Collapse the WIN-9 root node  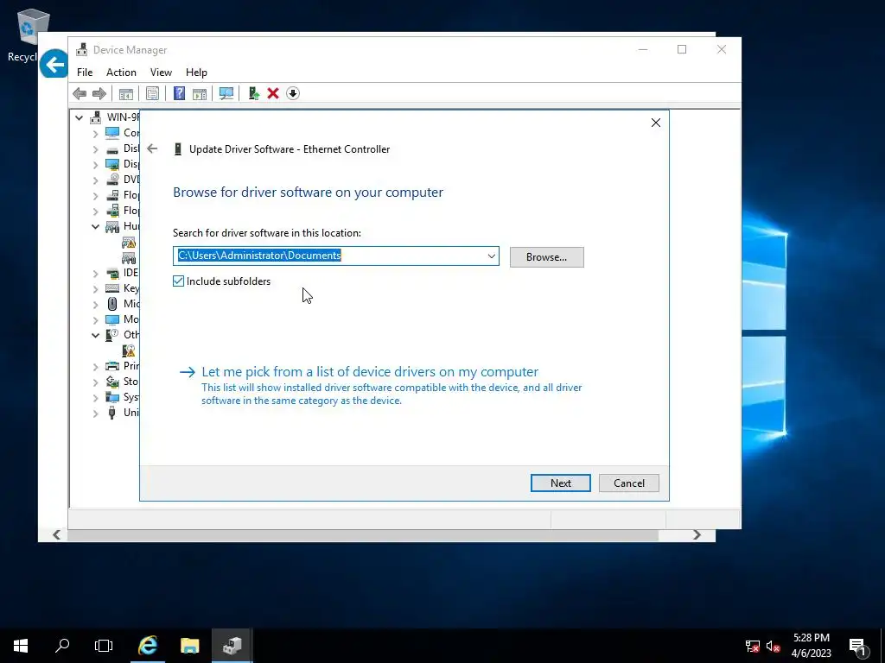[x=79, y=117]
